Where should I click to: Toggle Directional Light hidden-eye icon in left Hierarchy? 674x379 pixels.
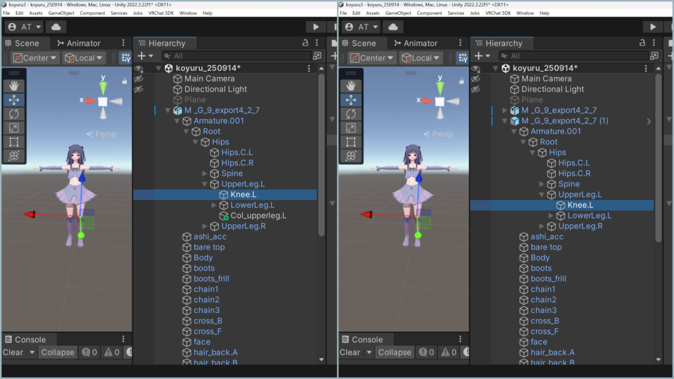coord(138,89)
